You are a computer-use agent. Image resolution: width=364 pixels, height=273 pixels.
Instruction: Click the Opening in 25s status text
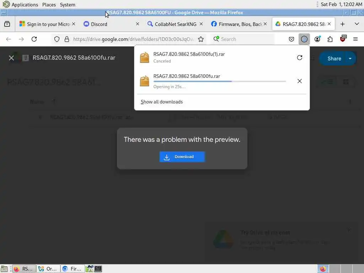(x=169, y=87)
